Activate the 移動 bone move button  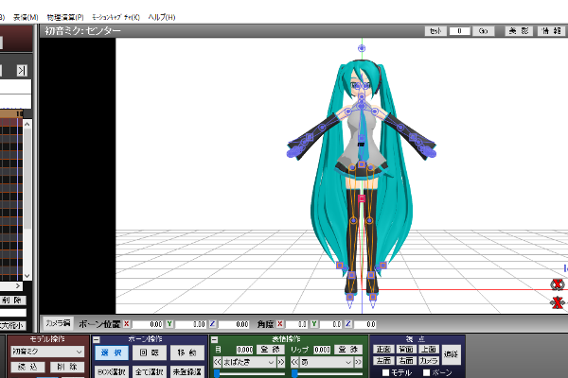tap(187, 352)
